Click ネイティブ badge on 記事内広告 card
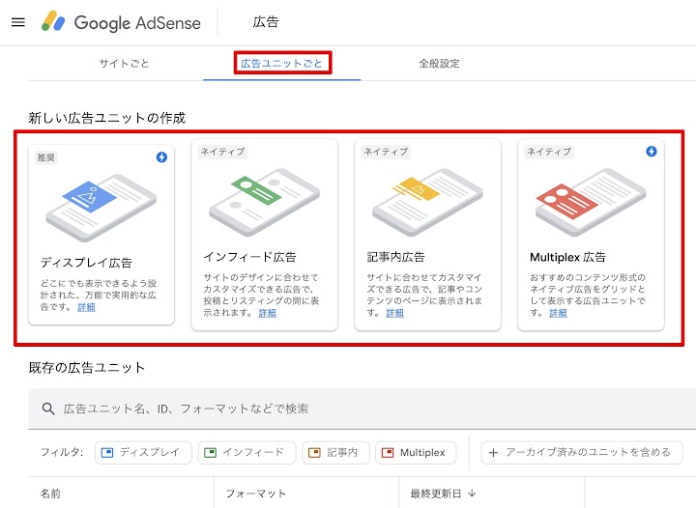 (386, 152)
